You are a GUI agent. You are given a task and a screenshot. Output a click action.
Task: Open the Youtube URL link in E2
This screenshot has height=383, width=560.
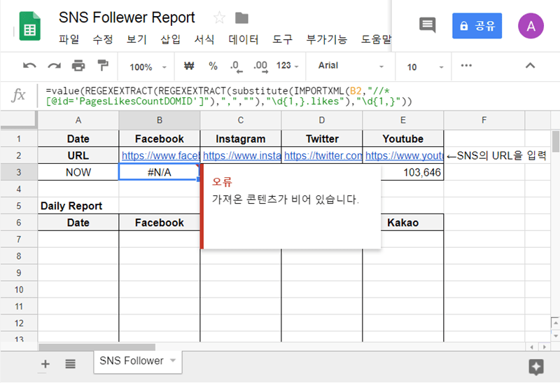pyautogui.click(x=405, y=155)
